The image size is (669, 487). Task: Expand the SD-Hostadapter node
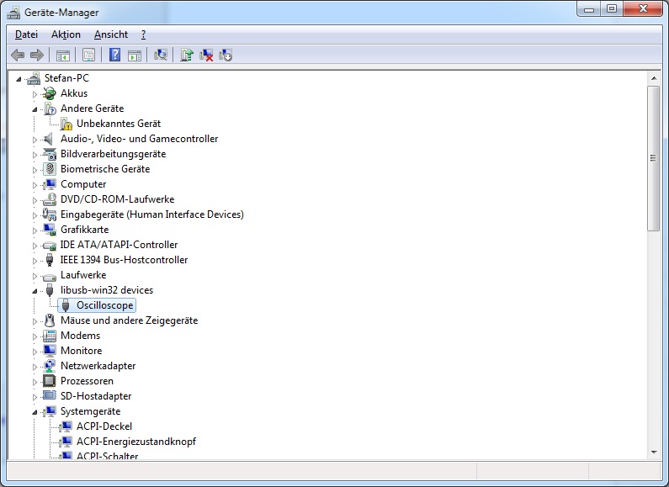coord(35,397)
